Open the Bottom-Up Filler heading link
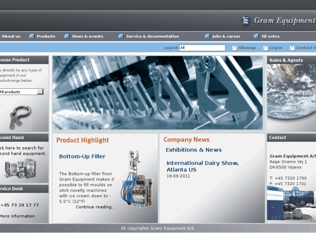The image size is (316, 237). pos(82,156)
